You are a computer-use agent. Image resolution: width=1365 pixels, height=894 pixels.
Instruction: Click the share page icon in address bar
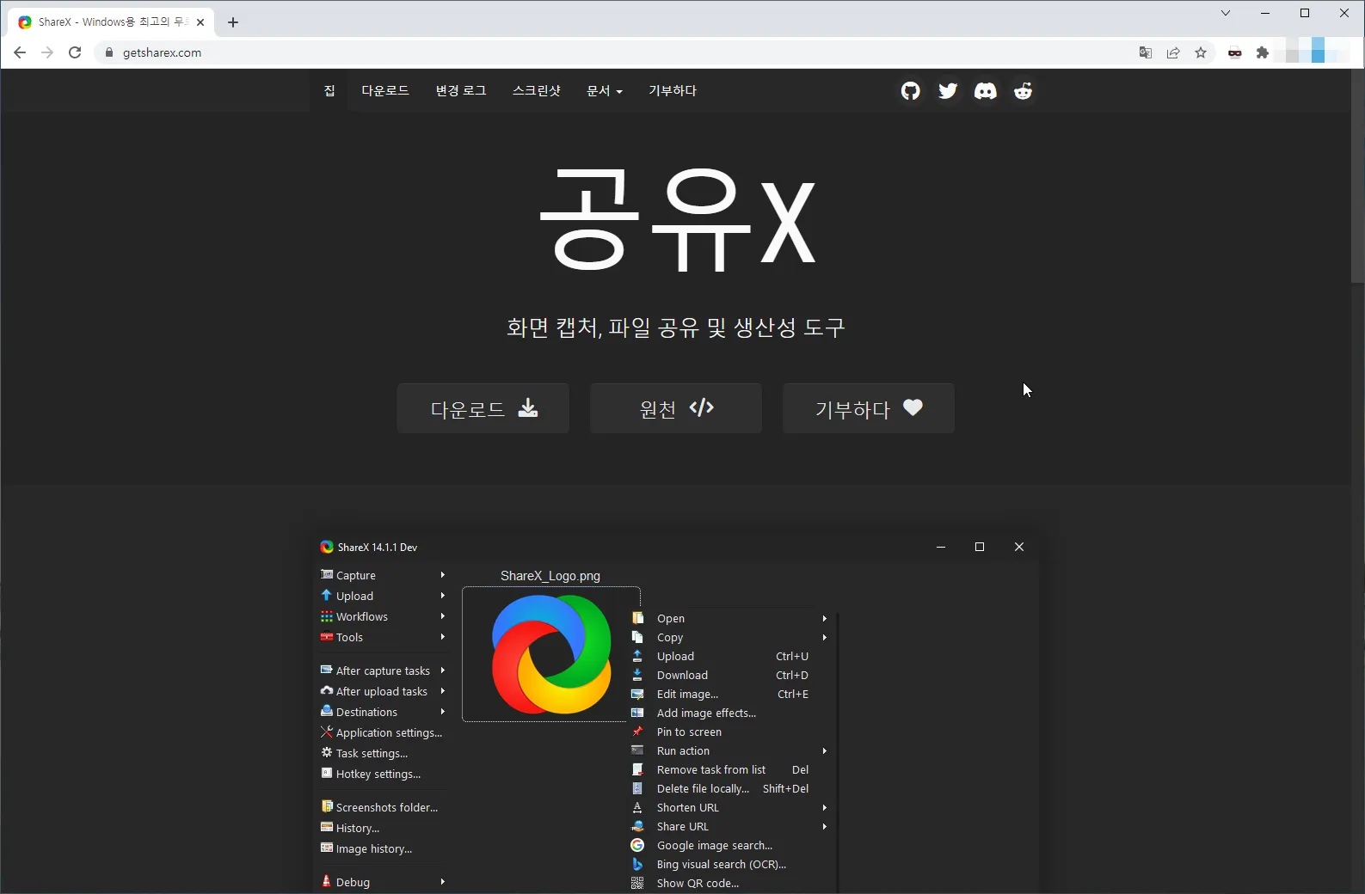point(1173,52)
